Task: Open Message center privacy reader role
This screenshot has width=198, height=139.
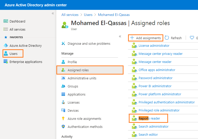Action: pos(161,54)
